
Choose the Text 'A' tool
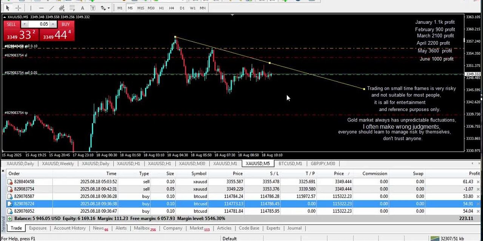(x=83, y=8)
